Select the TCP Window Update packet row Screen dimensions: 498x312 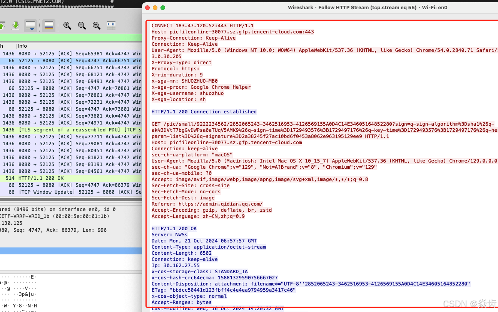71,192
